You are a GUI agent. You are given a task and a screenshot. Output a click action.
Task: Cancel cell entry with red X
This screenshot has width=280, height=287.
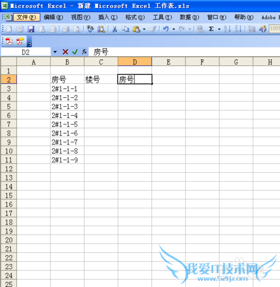tap(66, 52)
